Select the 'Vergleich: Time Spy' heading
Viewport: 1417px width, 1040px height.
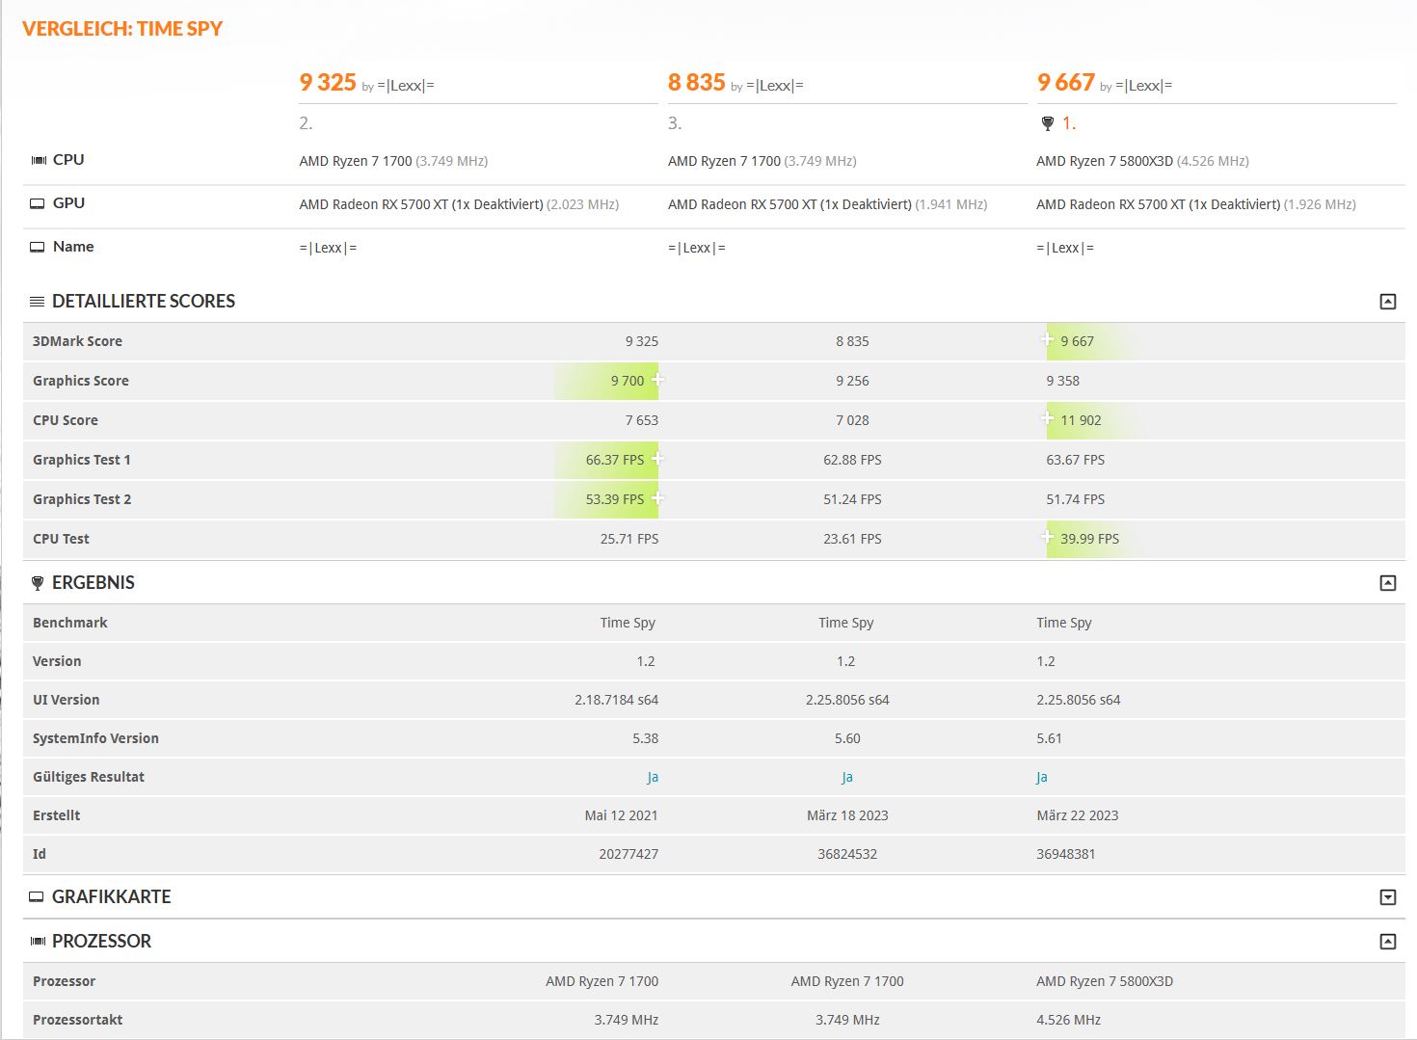click(122, 29)
